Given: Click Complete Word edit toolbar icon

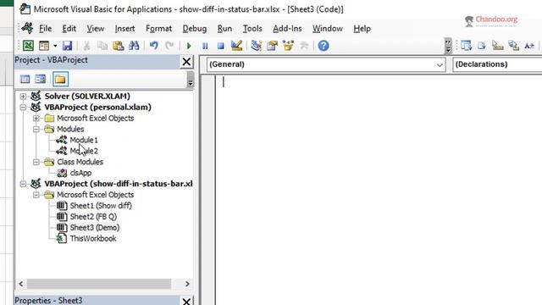Looking at the screenshot, I should (529, 46).
